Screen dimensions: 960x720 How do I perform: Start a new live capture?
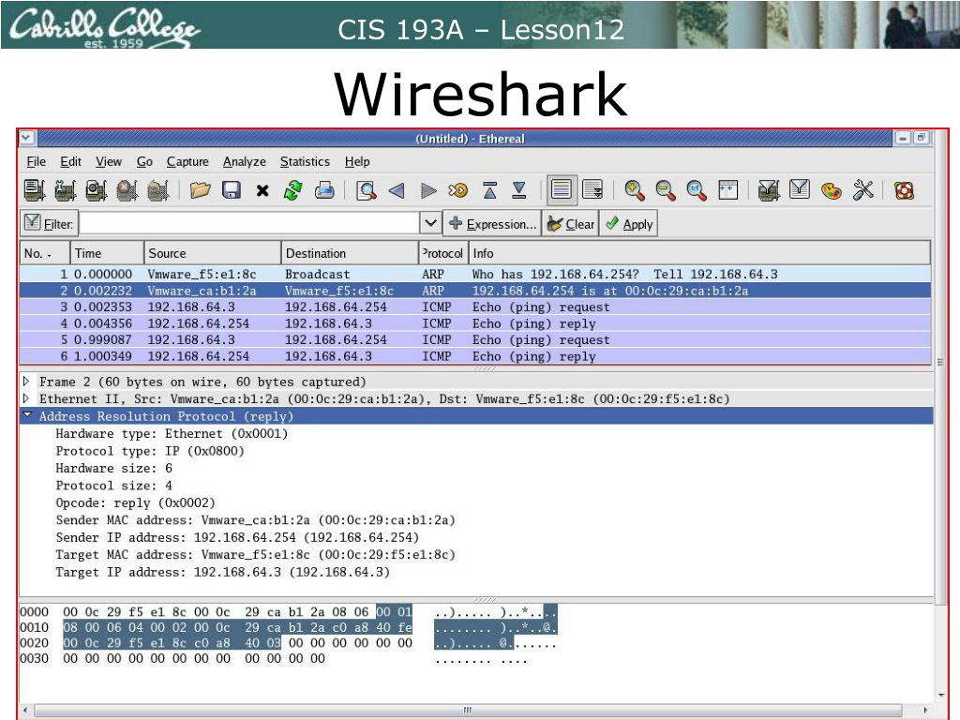point(97,190)
